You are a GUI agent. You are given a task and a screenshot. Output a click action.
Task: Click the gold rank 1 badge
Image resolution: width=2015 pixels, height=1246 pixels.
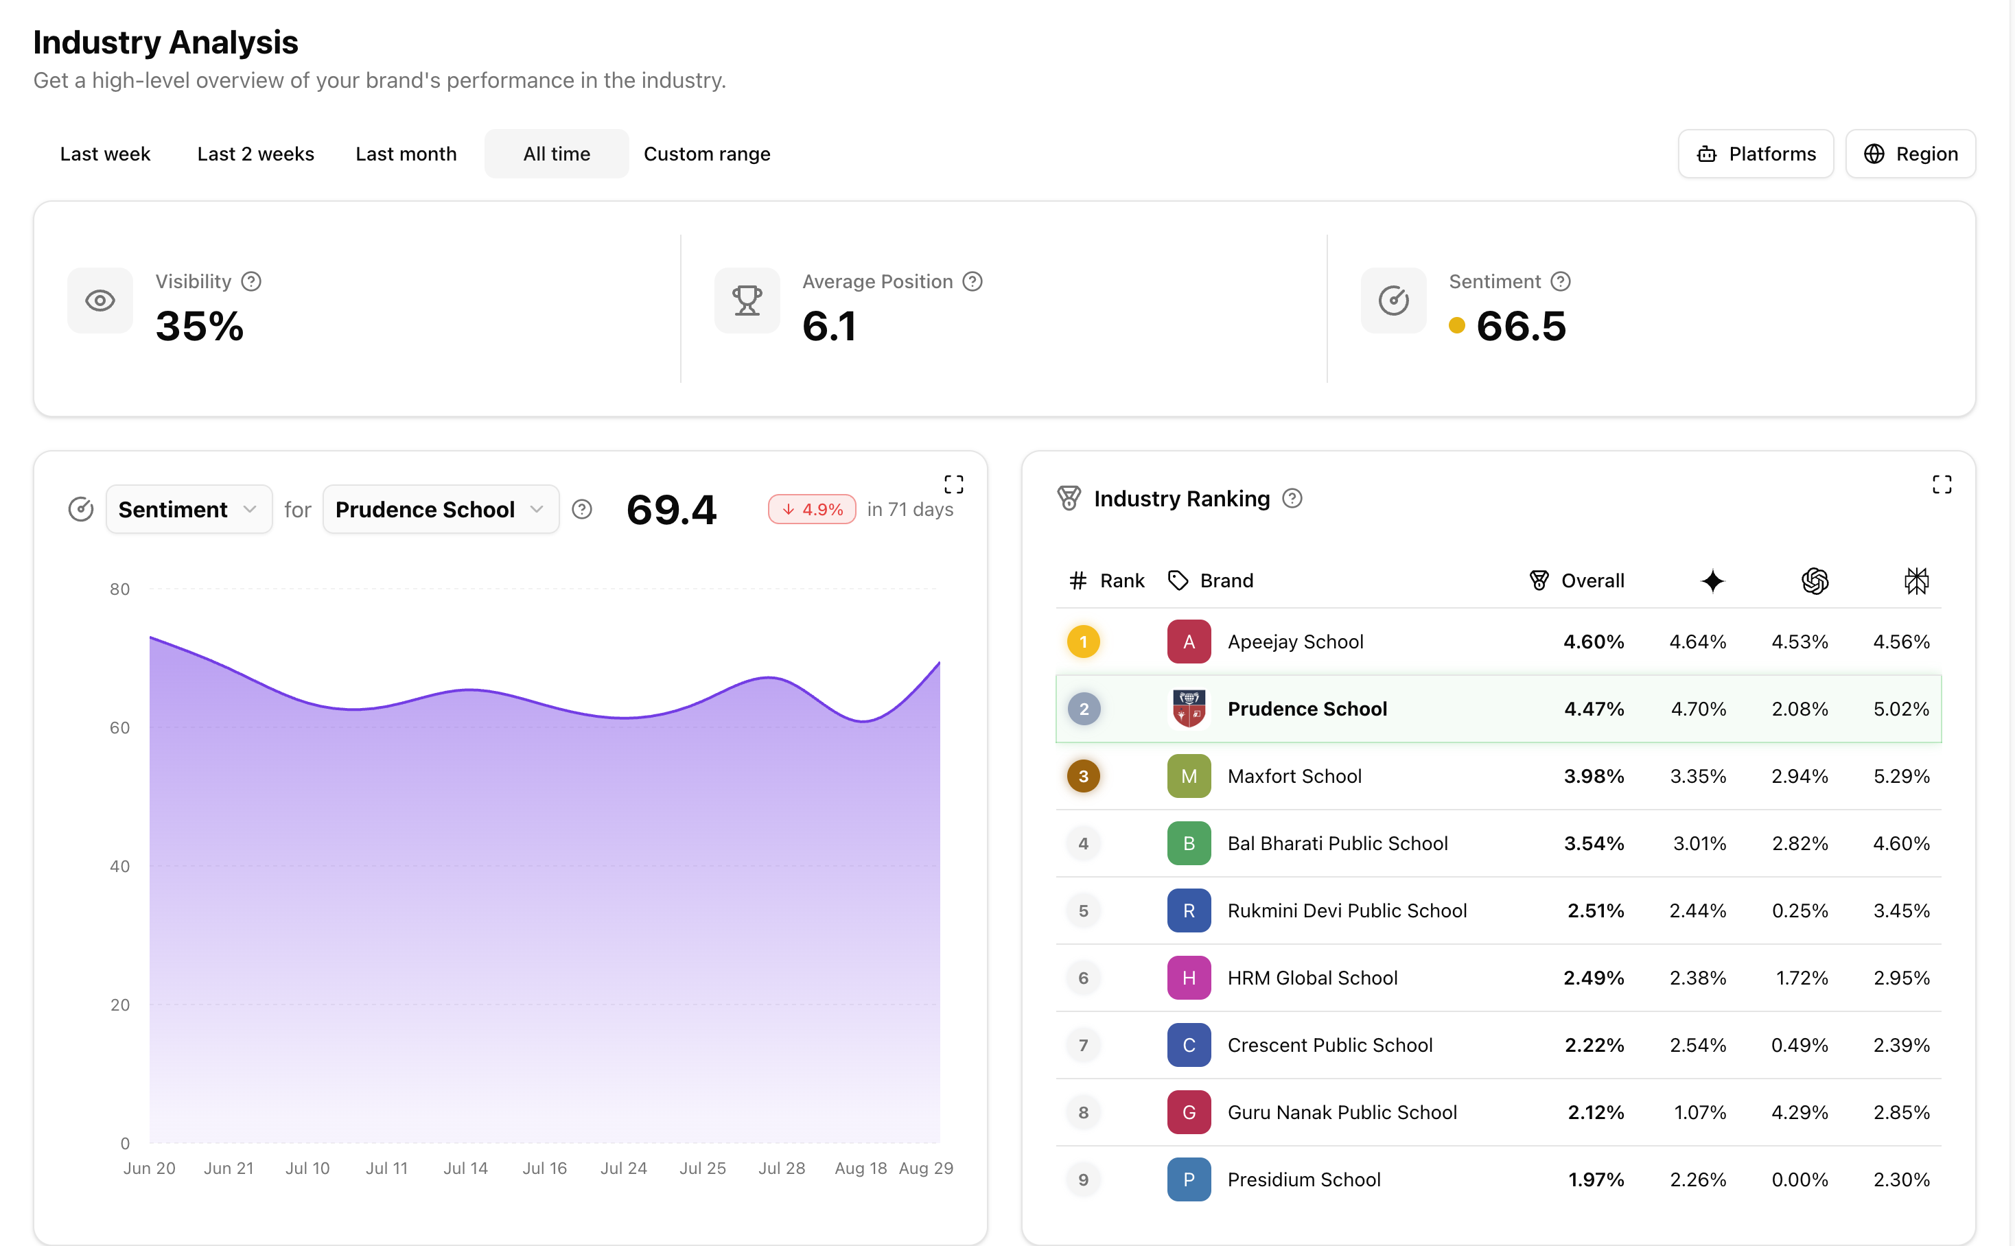(x=1084, y=642)
